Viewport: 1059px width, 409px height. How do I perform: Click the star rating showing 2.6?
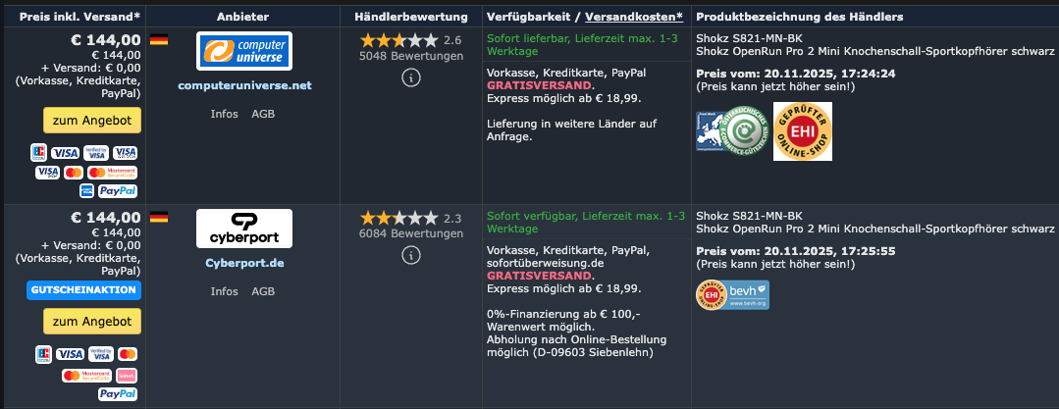tap(398, 40)
